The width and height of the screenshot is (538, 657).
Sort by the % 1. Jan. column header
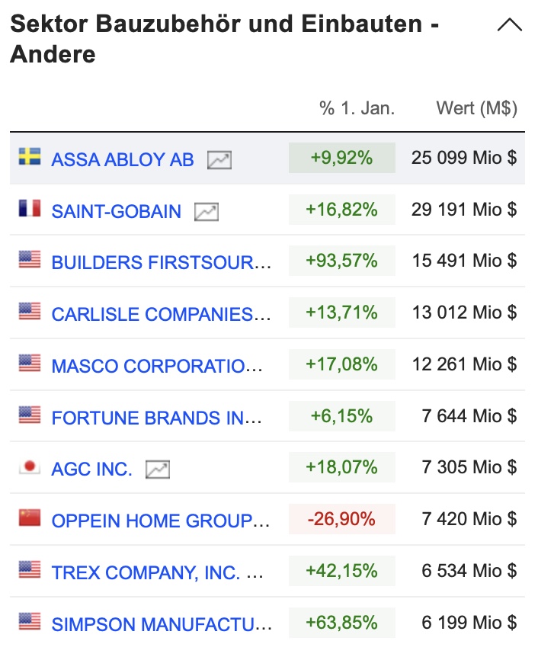[357, 108]
